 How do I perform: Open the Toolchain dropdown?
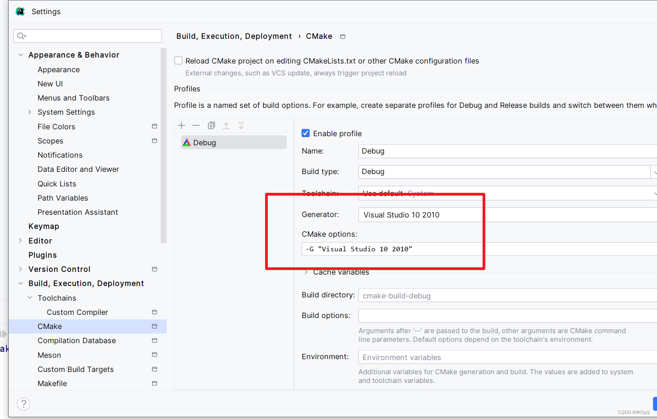pos(655,193)
